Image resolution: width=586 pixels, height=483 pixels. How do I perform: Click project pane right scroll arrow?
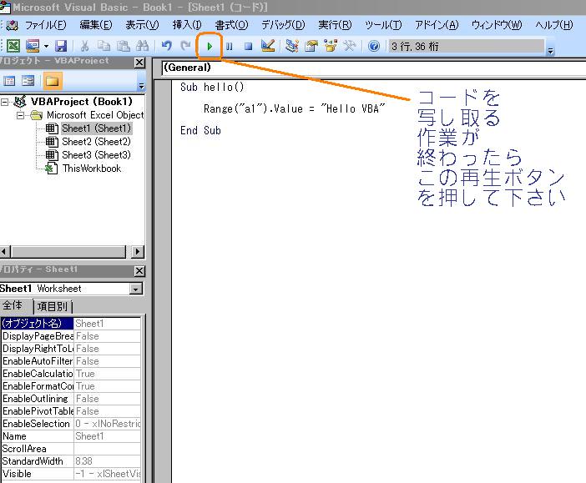coord(138,252)
